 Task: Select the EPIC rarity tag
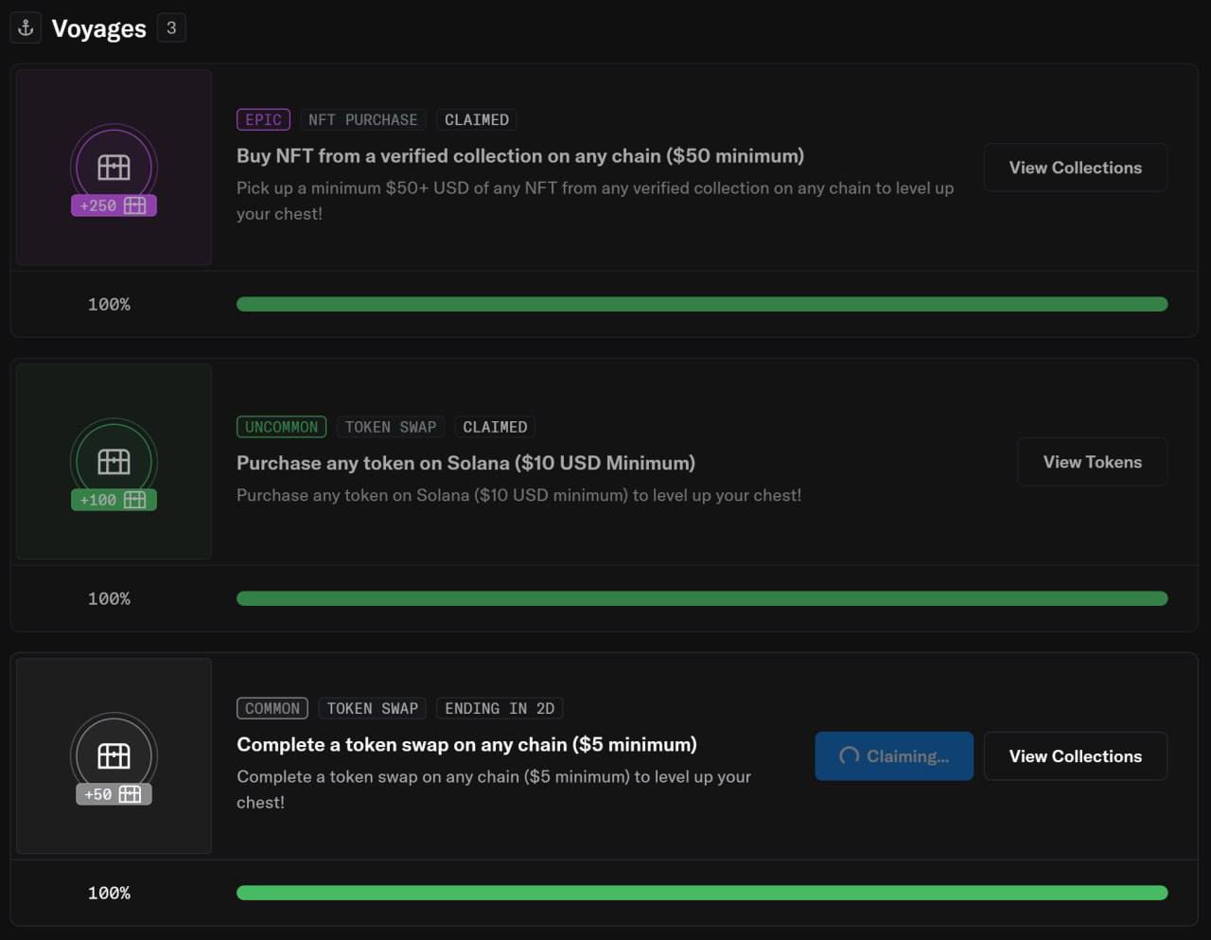coord(263,120)
